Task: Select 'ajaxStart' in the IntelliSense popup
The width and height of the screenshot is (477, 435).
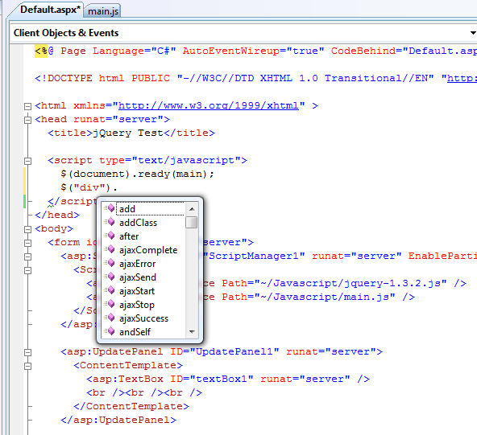Action: (137, 291)
